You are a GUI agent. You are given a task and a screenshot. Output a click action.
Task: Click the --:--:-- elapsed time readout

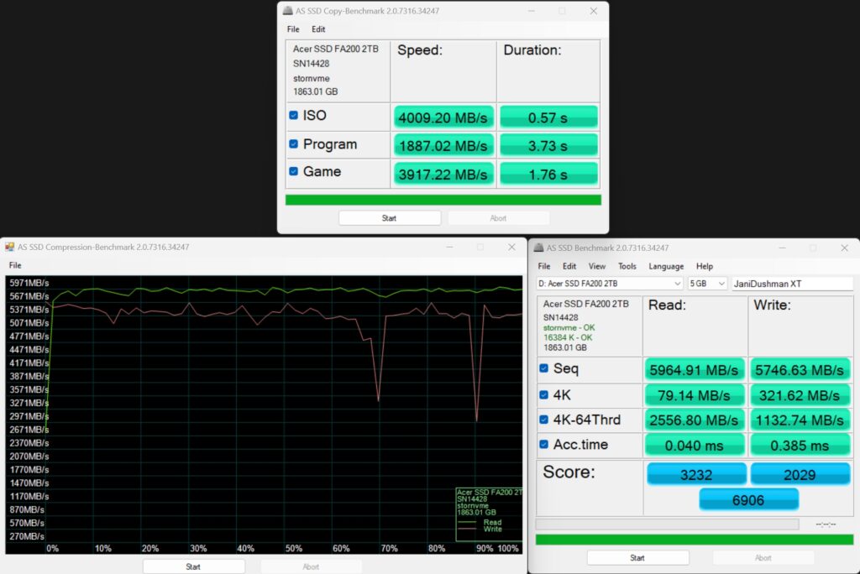click(x=826, y=524)
